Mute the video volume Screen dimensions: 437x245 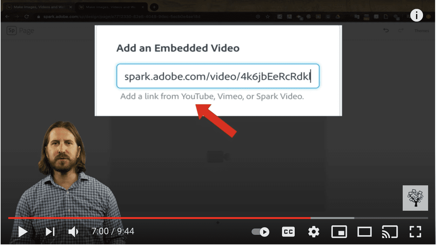(x=73, y=232)
